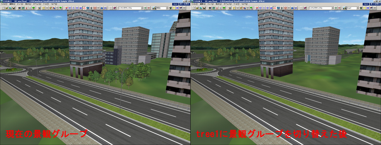Click green tree icon in 現在 window toolbar
Screen dimensions: 381x145
(33, 8)
